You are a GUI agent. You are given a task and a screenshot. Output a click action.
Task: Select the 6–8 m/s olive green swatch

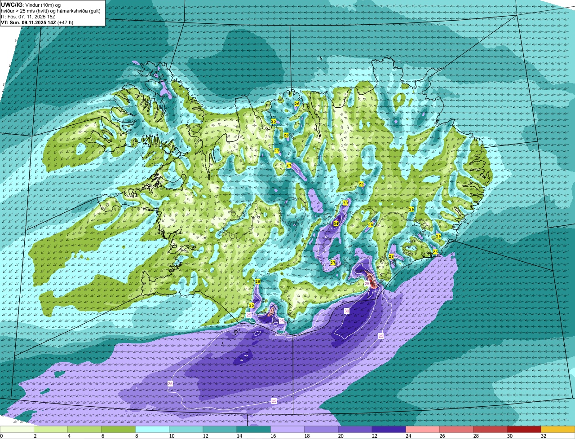tap(118, 430)
